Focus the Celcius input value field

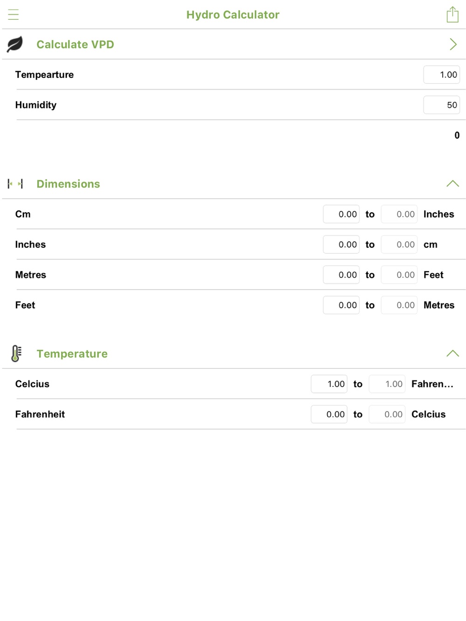pos(329,384)
